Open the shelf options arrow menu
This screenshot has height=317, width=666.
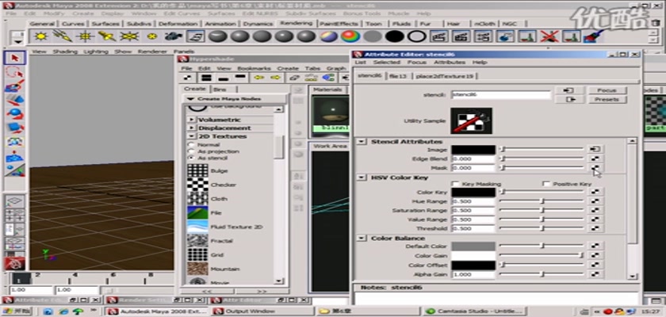pos(17,41)
